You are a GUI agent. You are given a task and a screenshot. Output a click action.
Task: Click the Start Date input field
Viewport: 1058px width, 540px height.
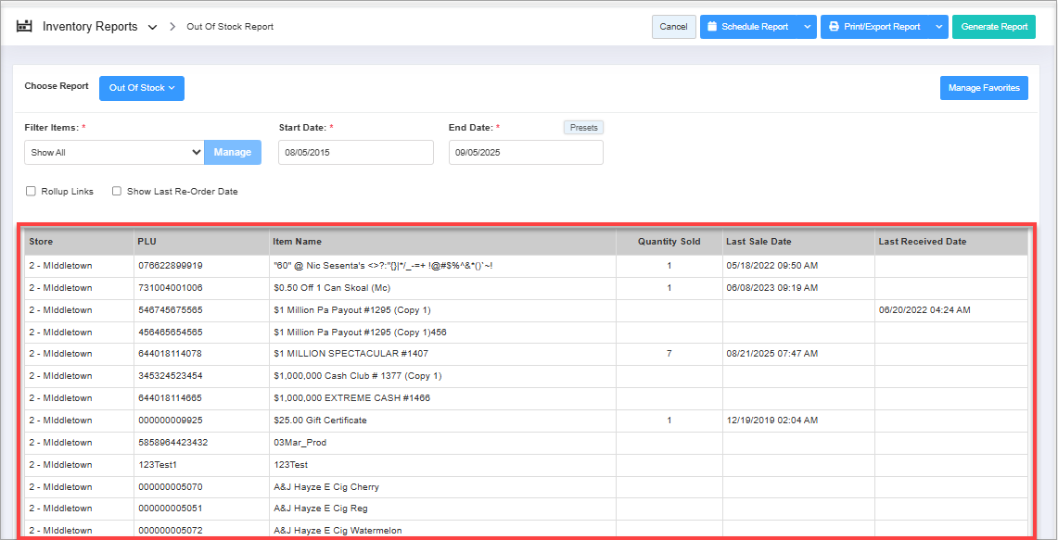pos(355,153)
